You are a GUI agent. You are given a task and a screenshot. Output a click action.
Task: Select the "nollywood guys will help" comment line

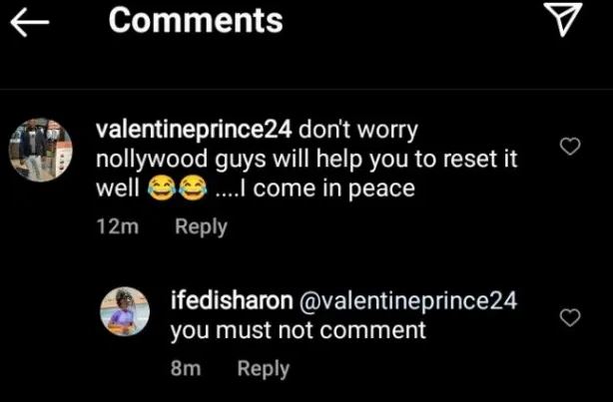[305, 160]
